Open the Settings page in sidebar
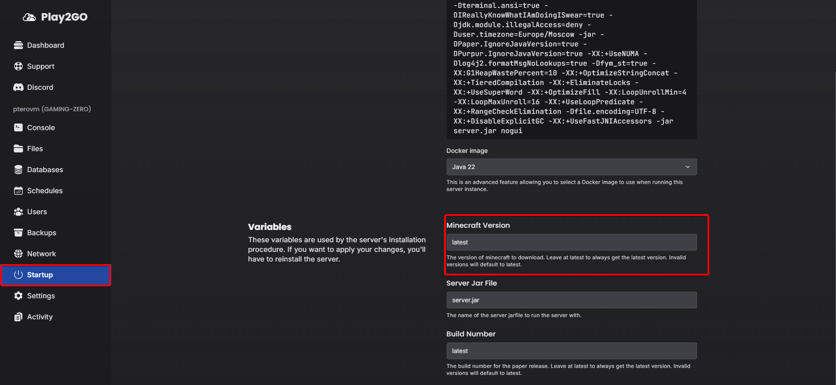836x385 pixels. (x=41, y=296)
